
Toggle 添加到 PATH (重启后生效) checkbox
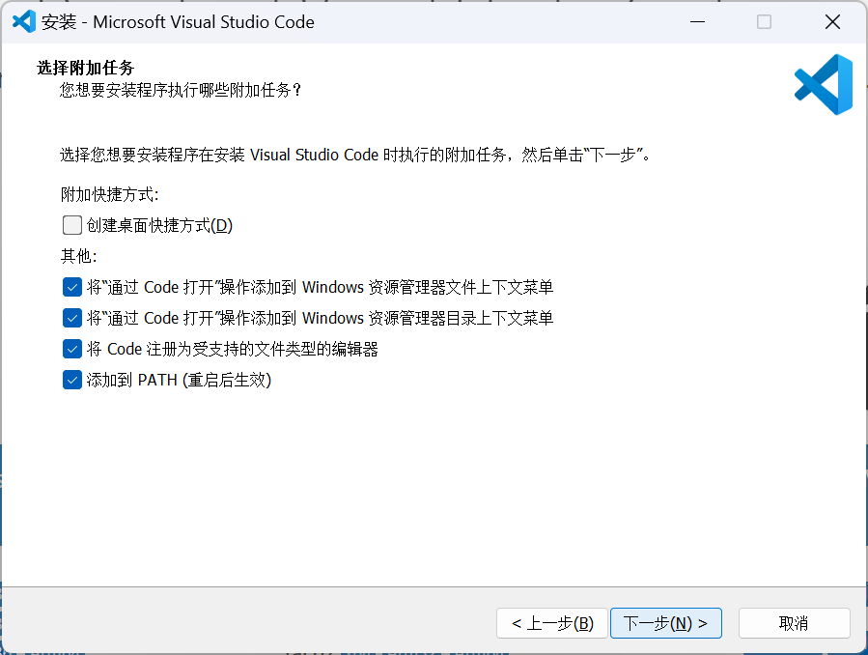72,381
